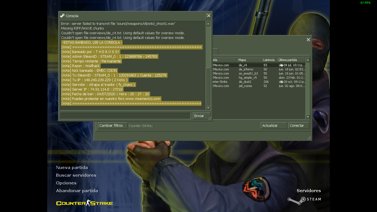Viewport: 377px width, 212px height.
Task: Click the console scrollbar thumb
Action: (208, 86)
